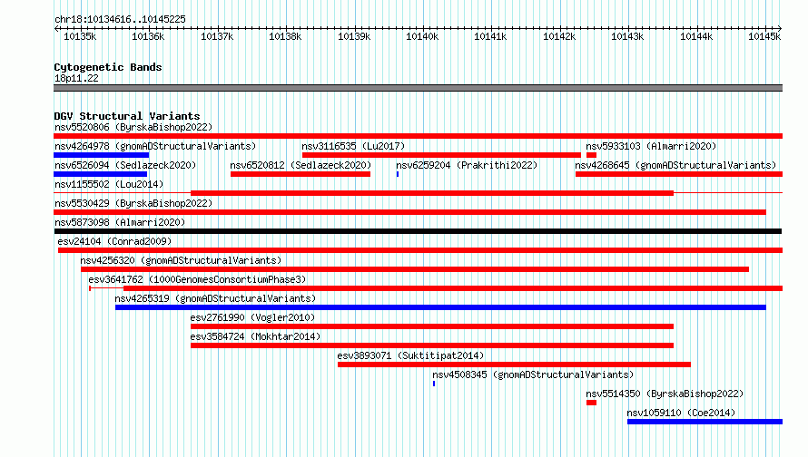Click the Cytogenetic Bands track title
This screenshot has height=457, width=808.
pos(108,67)
